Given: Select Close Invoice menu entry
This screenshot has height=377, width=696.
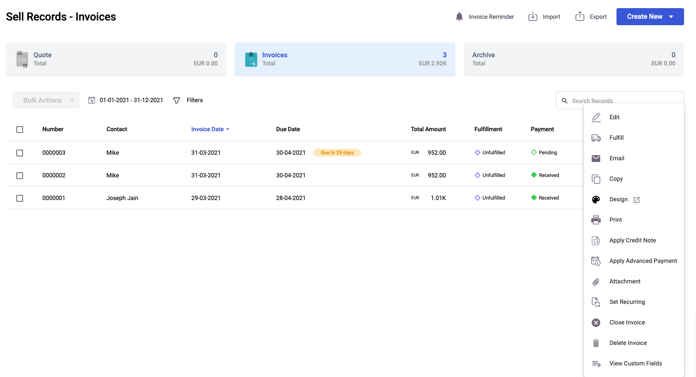Looking at the screenshot, I should (x=634, y=322).
